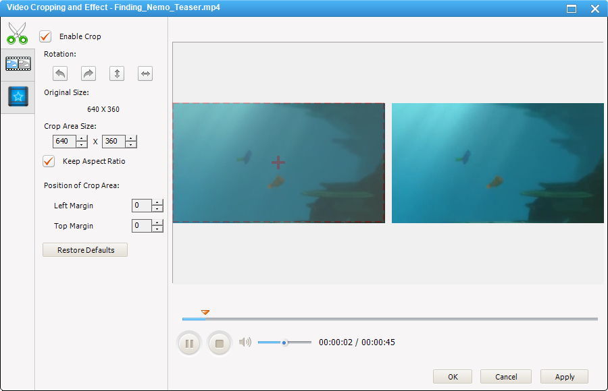
Task: Apply the cropping changes
Action: pos(564,376)
